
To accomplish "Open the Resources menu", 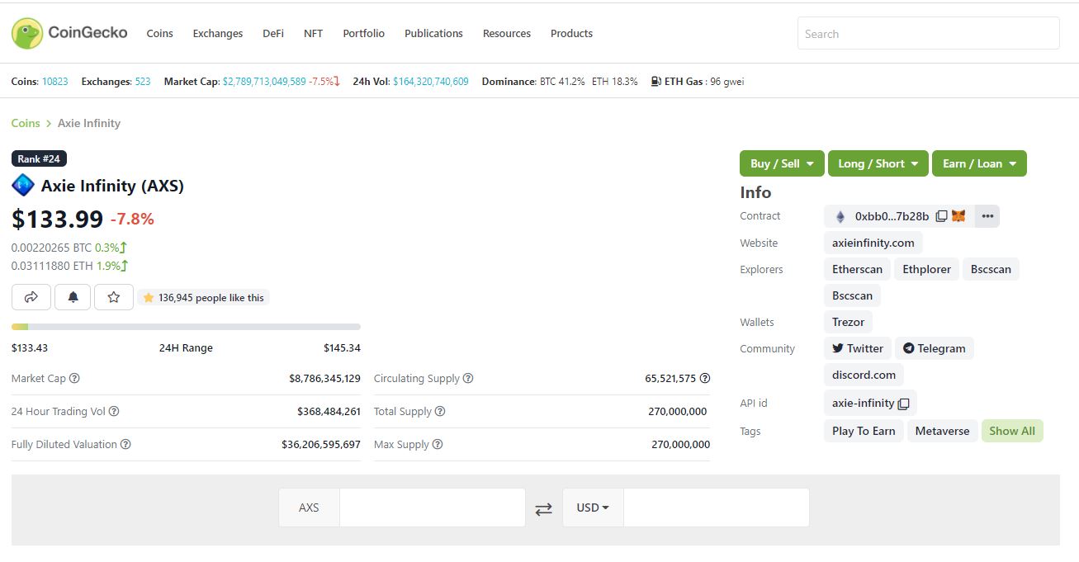I will (507, 34).
